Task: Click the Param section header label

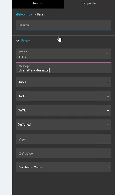Action: tap(26, 41)
